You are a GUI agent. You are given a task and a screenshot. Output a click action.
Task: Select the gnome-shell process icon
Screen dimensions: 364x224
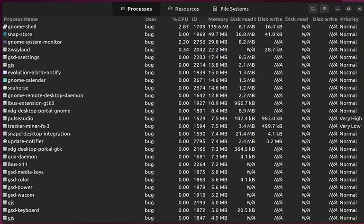tap(5, 26)
